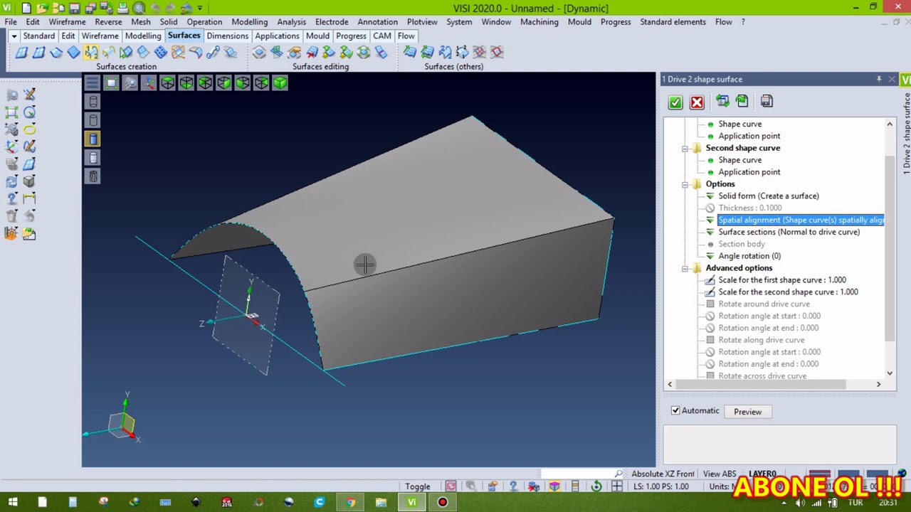Click the Preview button
The height and width of the screenshot is (512, 911).
pos(747,412)
